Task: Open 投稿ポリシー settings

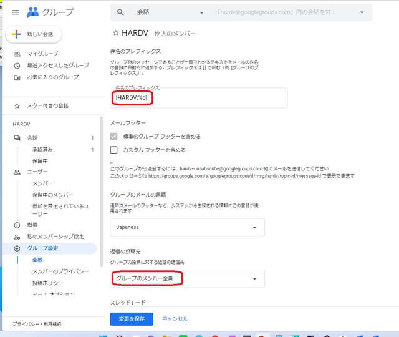Action: pos(47,283)
